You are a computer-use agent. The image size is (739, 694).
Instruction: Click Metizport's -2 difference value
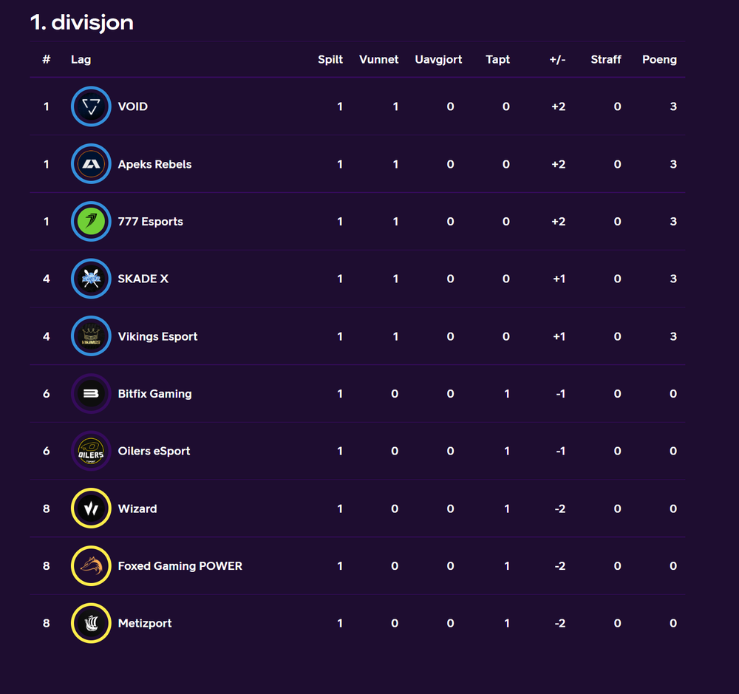(x=560, y=623)
